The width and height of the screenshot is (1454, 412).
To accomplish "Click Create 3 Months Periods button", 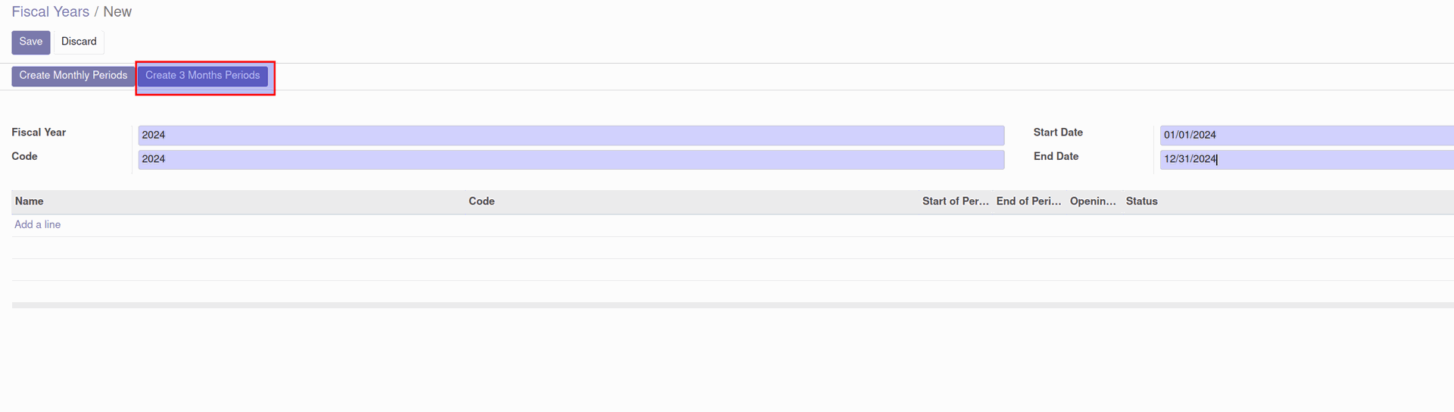I will click(x=203, y=76).
